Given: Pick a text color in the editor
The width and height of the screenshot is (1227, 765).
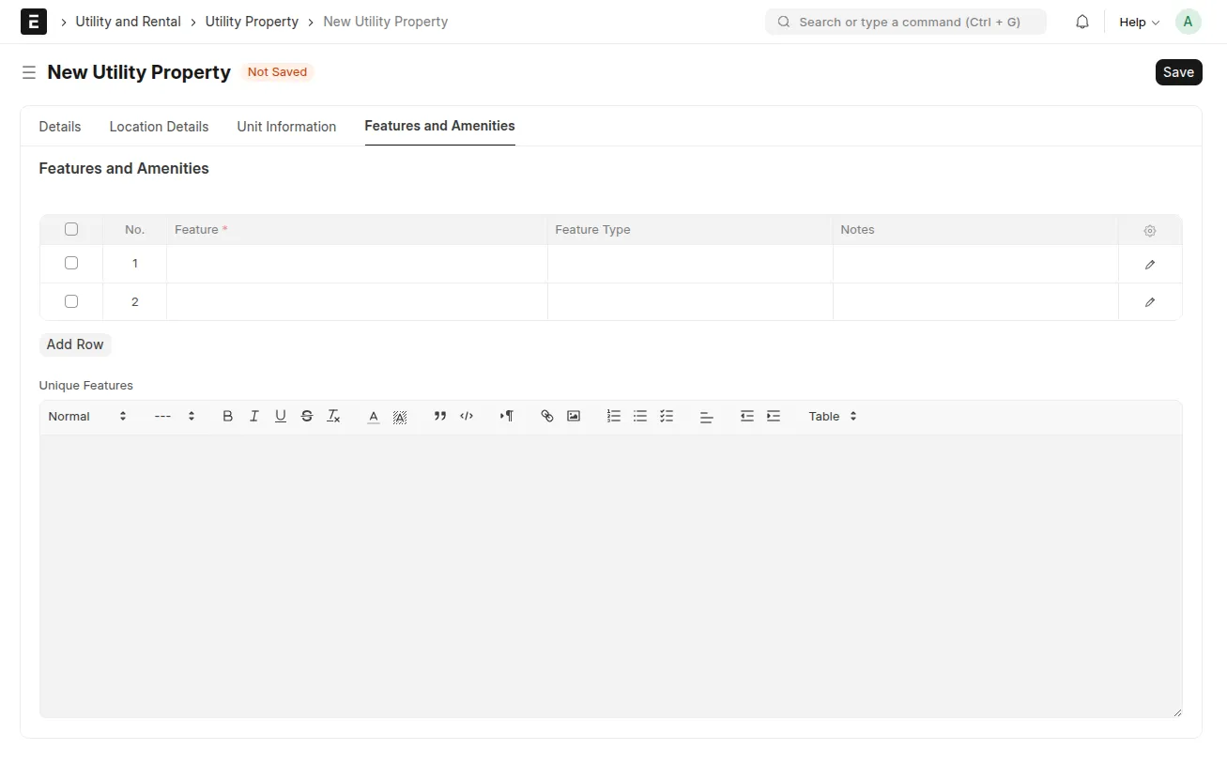Looking at the screenshot, I should point(373,416).
